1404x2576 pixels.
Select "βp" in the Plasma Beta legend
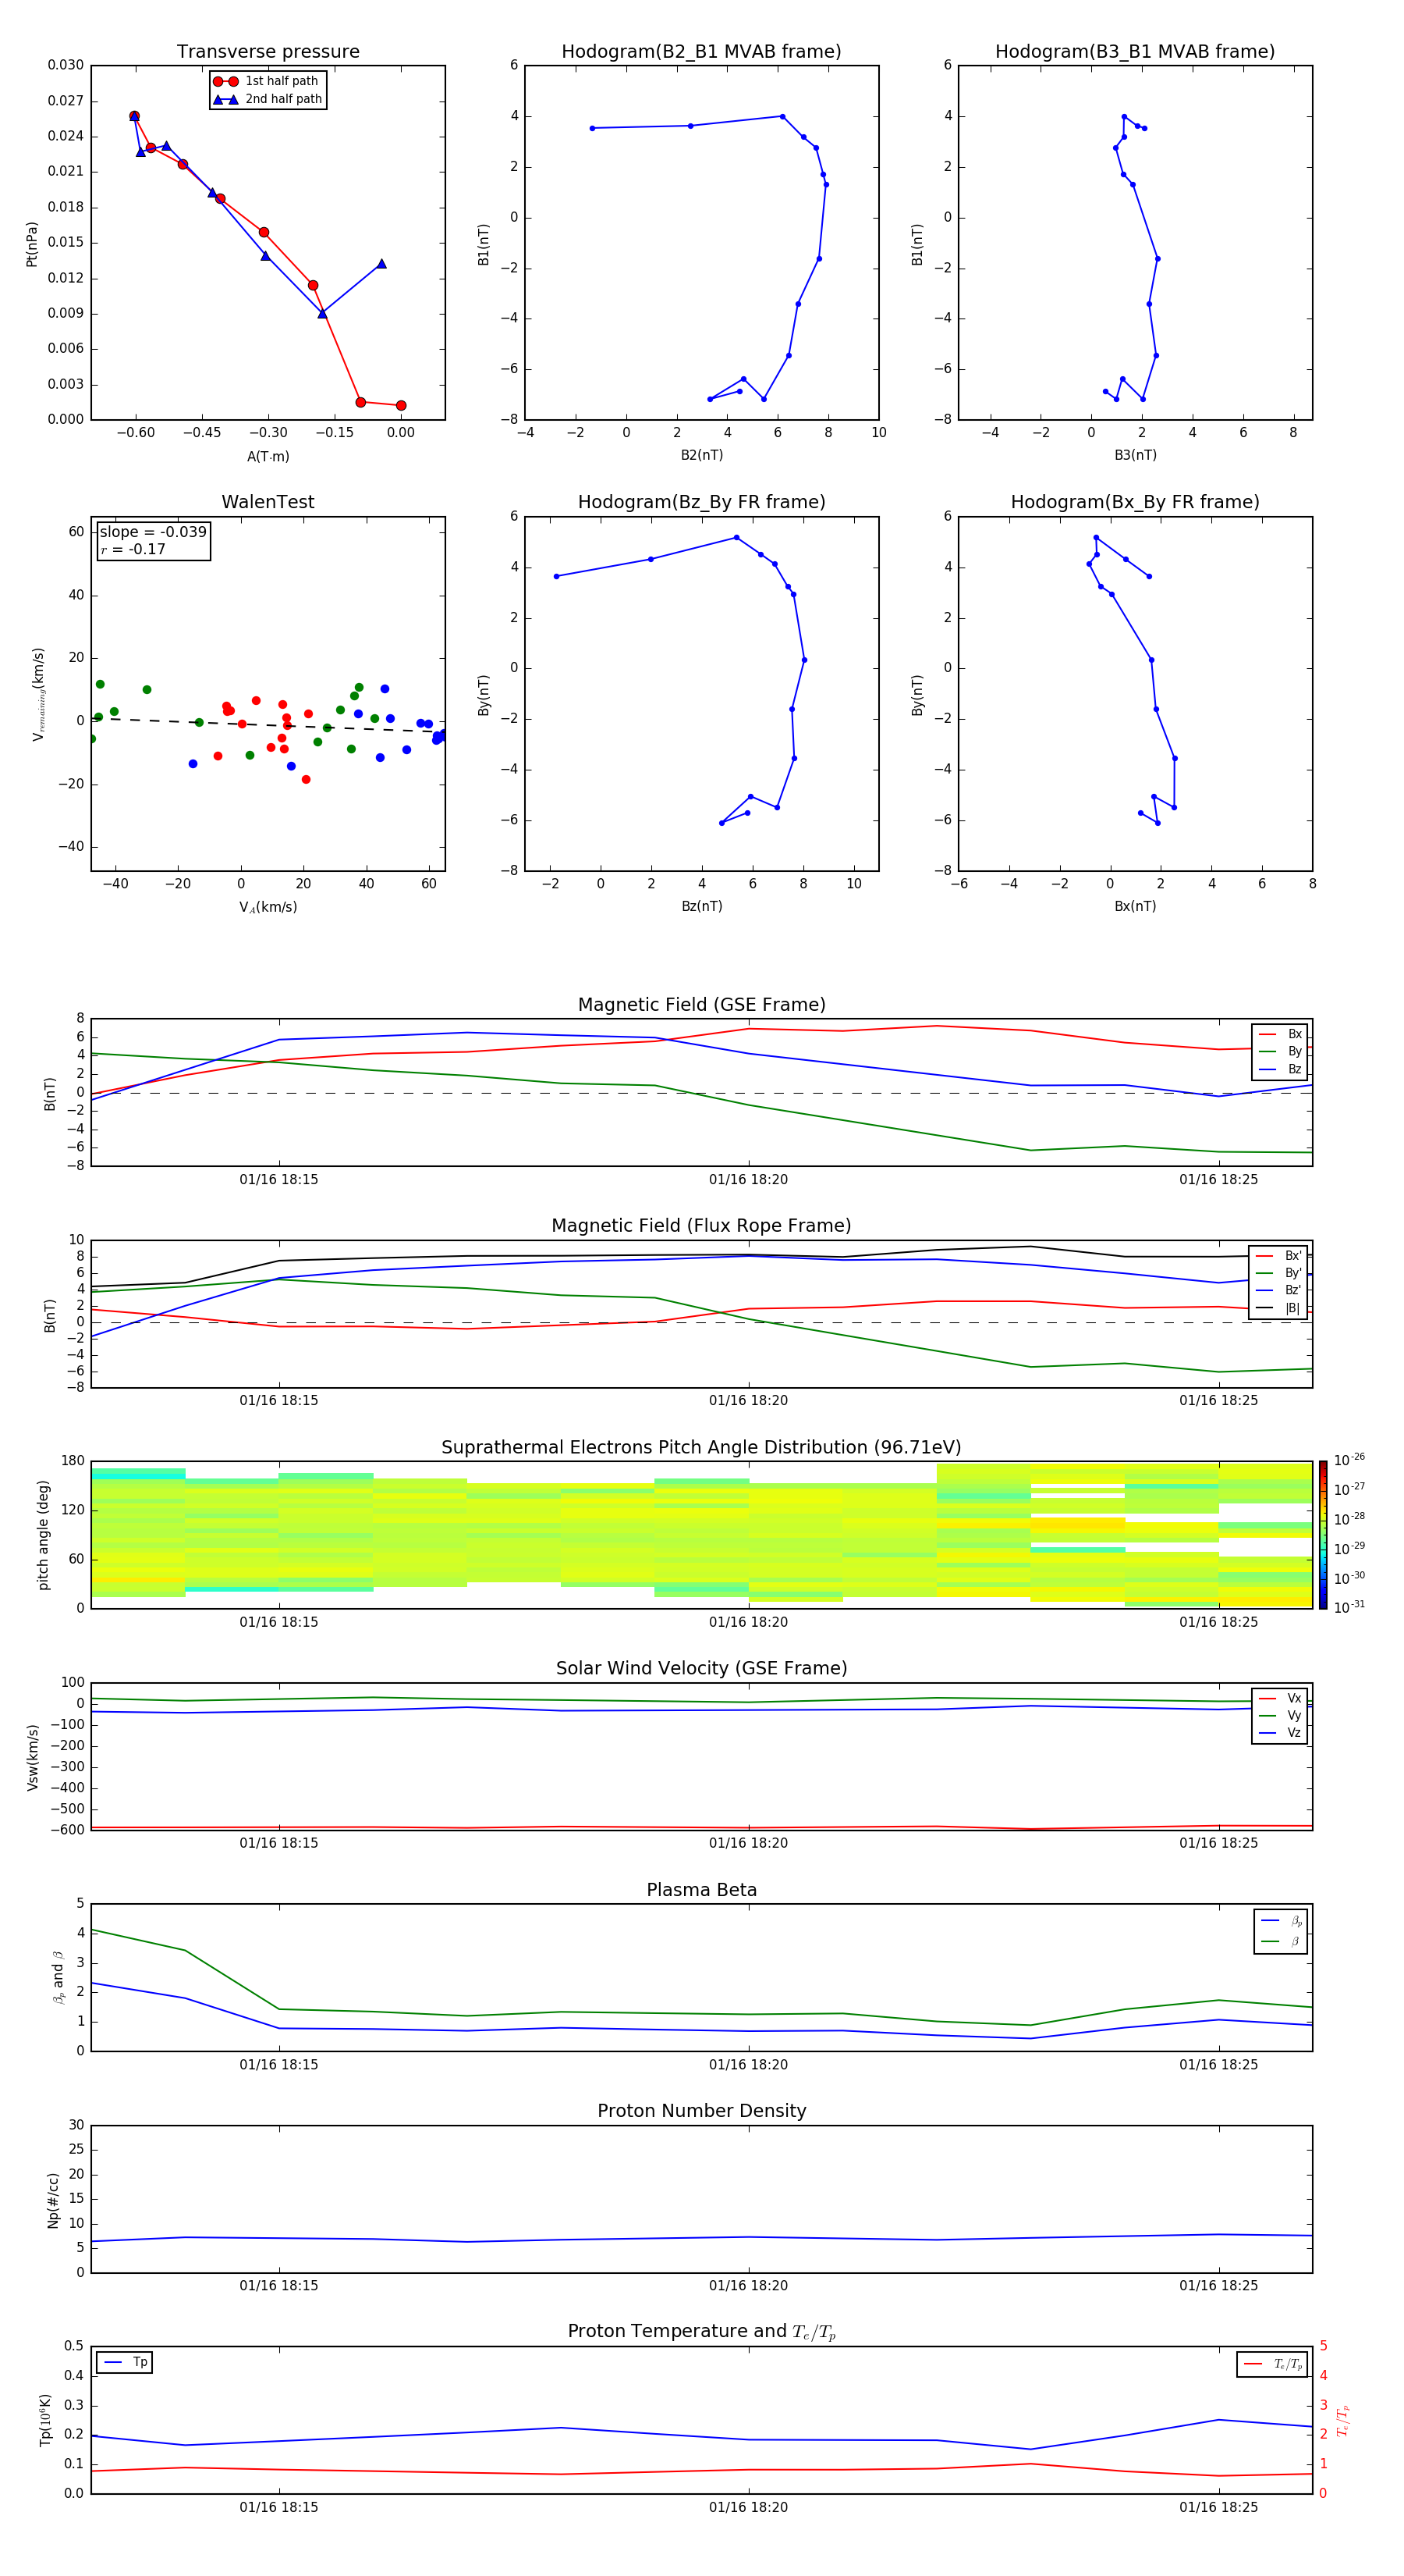coord(1282,1921)
